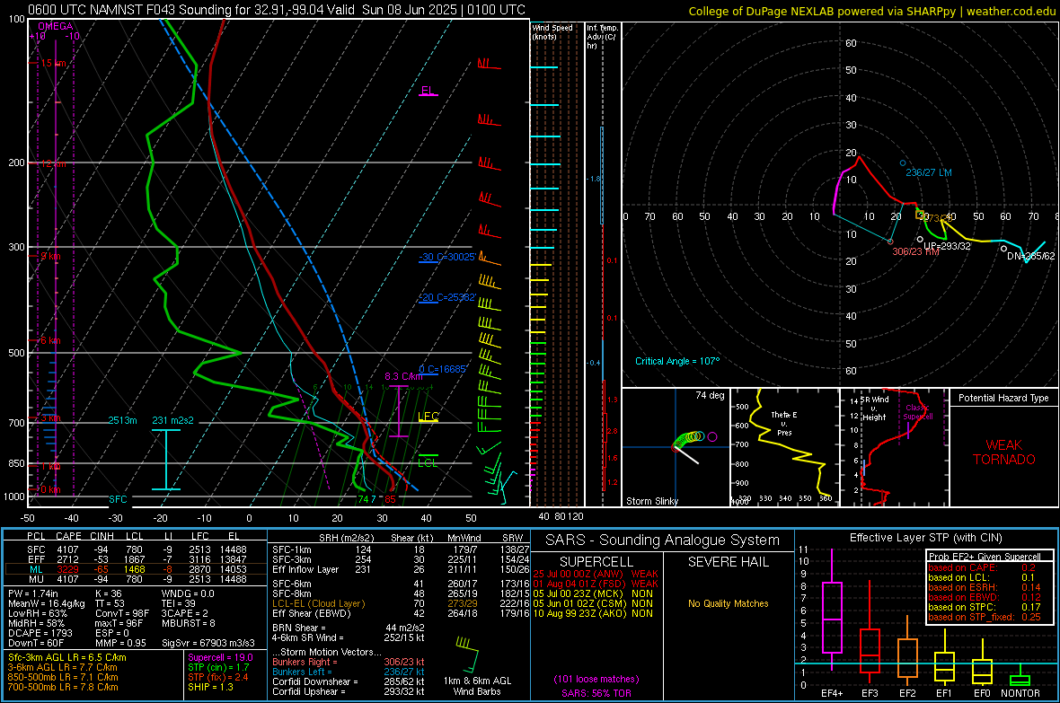Click the ConvT = 98F value
Screen dimensions: 1060x703
pyautogui.click(x=122, y=614)
